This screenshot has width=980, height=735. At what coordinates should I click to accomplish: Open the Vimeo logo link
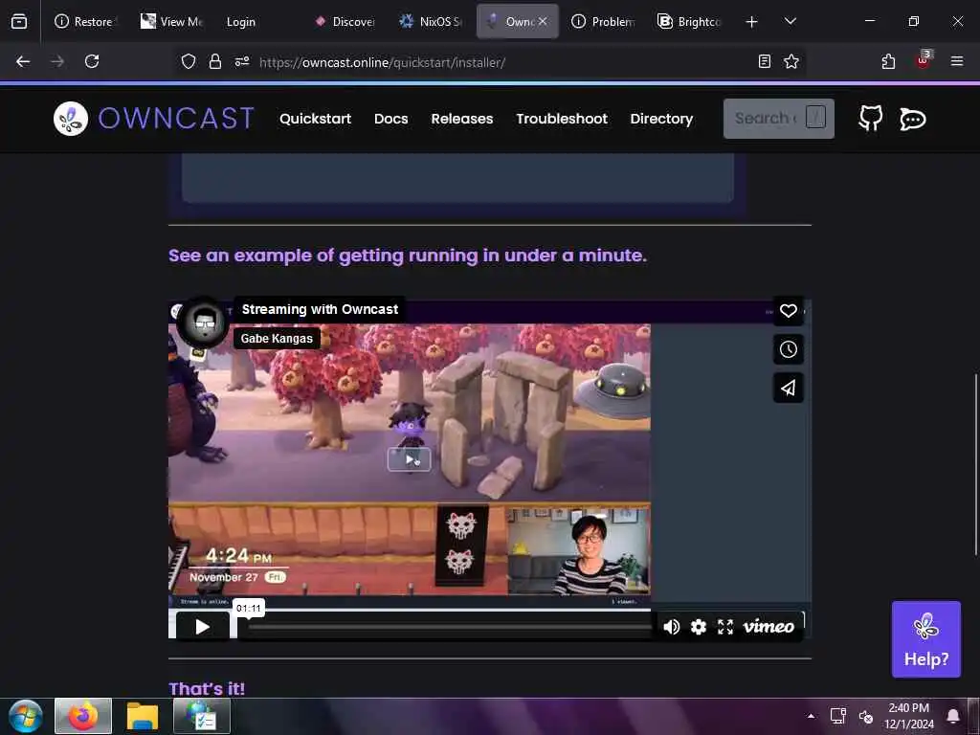tap(768, 626)
